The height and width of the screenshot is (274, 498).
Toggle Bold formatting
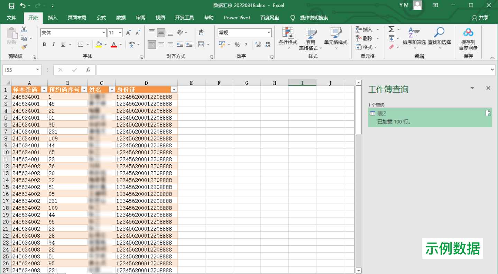pyautogui.click(x=44, y=44)
